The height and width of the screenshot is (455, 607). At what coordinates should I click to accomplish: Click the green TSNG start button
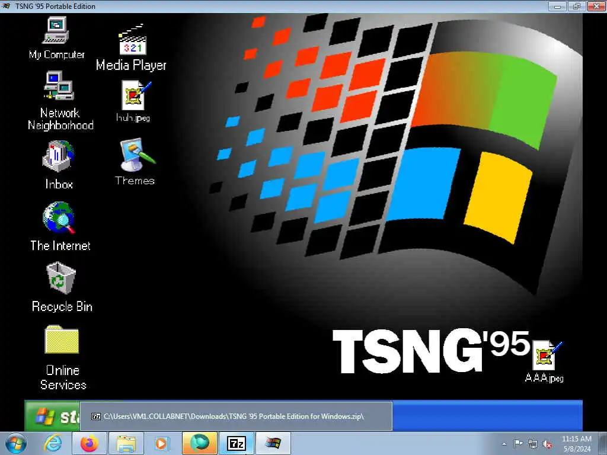click(x=52, y=416)
